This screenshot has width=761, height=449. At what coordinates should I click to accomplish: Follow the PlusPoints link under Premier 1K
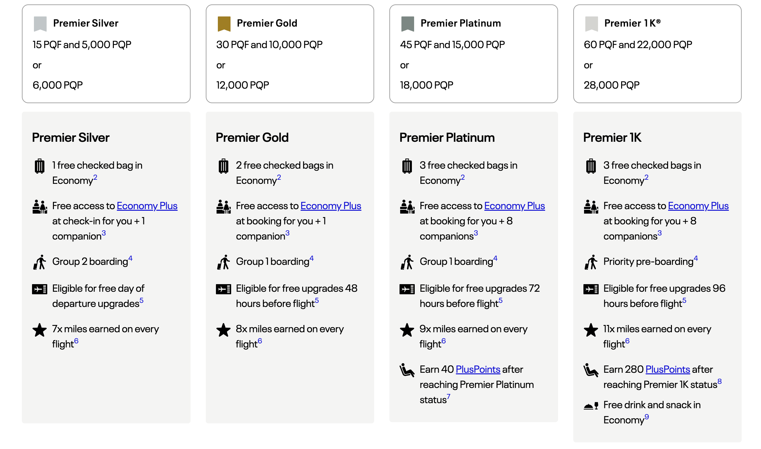click(x=667, y=370)
